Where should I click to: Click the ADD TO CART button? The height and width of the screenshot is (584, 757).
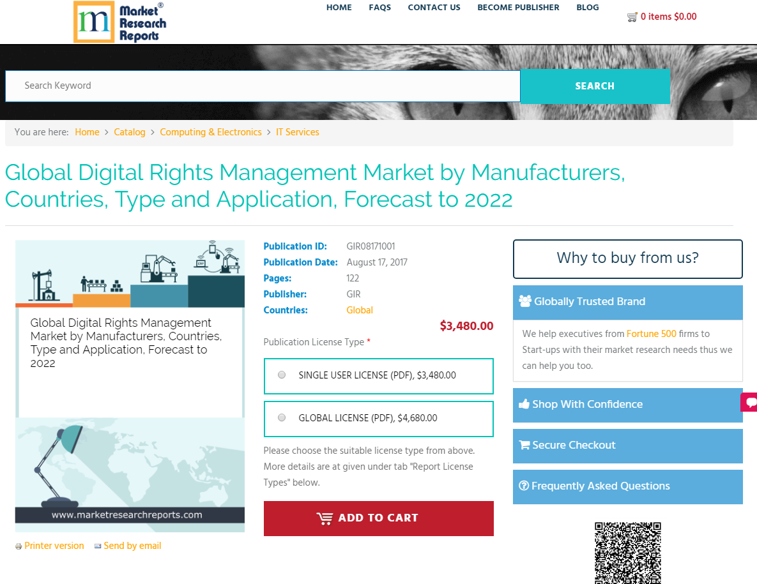point(378,518)
